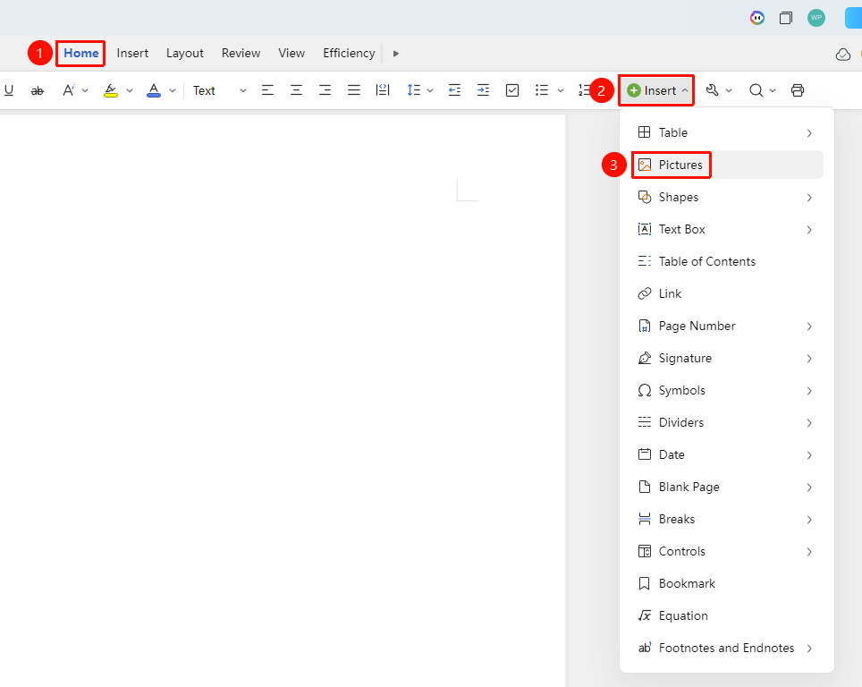
Task: Click the line spacing icon
Action: pos(413,90)
